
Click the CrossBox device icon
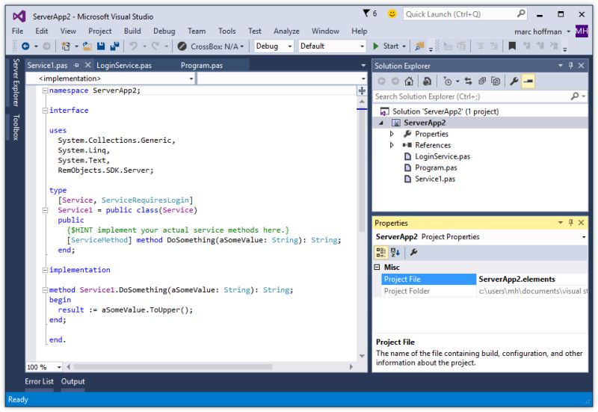pyautogui.click(x=182, y=46)
